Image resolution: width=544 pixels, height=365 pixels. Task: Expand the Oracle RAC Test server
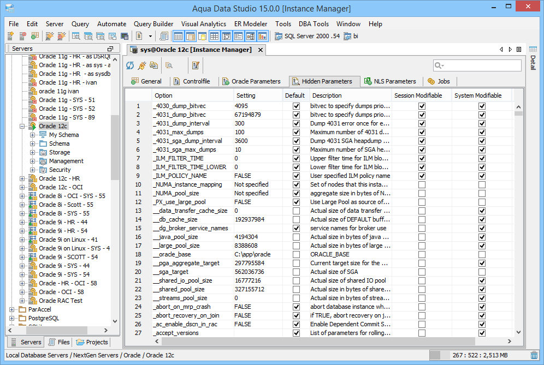pyautogui.click(x=22, y=301)
